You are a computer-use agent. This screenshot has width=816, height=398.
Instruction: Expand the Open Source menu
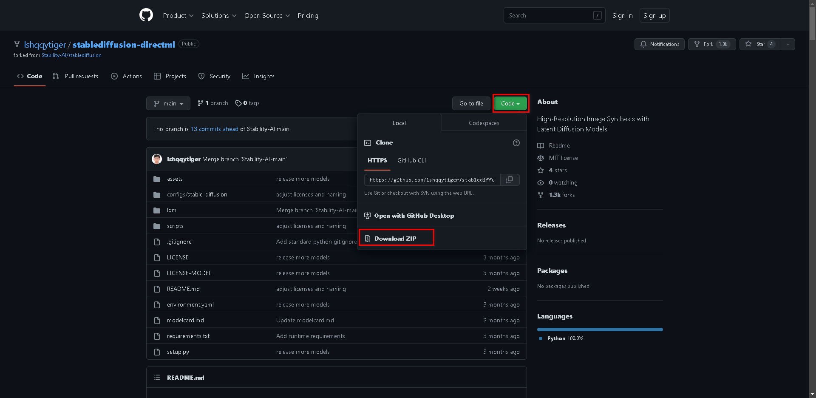click(x=267, y=16)
